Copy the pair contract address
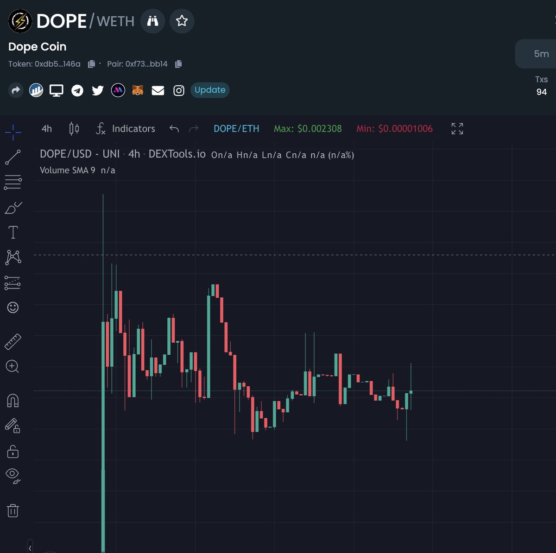 178,64
